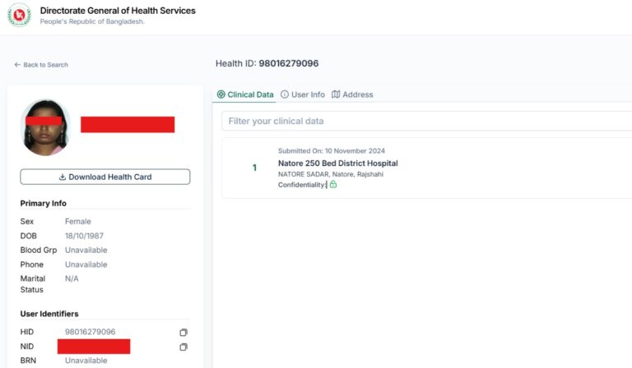
Task: Copy the NID value with copy icon
Action: point(184,347)
